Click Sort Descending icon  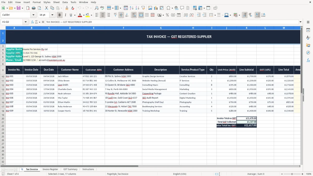pos(137,8)
